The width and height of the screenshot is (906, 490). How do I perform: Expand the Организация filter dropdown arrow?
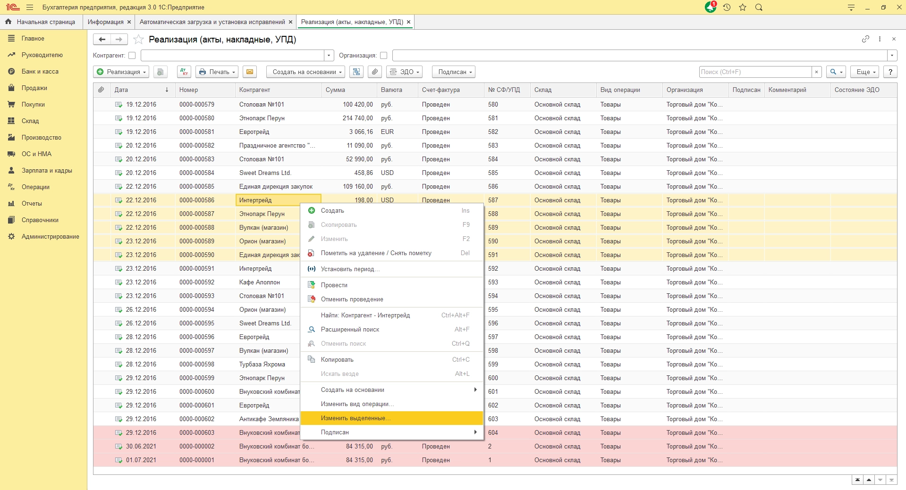coord(892,56)
